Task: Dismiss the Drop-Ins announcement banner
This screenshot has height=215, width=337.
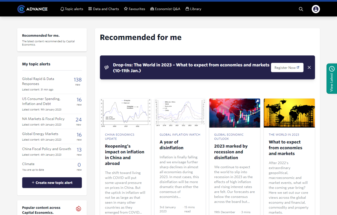Action: pyautogui.click(x=309, y=68)
